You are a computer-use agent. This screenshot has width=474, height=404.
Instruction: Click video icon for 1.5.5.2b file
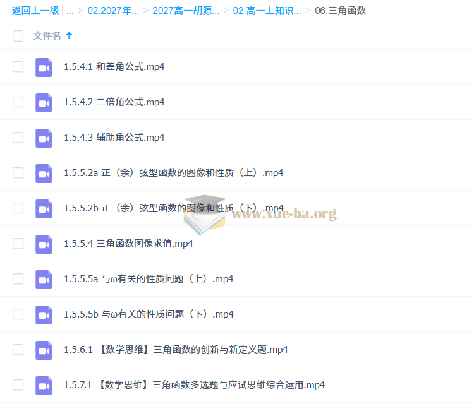tap(44, 209)
